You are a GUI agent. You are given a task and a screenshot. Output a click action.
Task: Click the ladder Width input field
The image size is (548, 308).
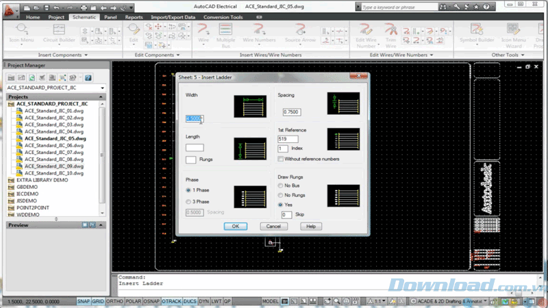coord(195,118)
